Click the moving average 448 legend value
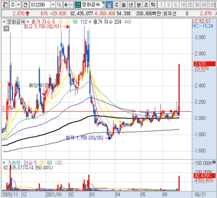This screenshot has height=198, width=217. (128, 22)
